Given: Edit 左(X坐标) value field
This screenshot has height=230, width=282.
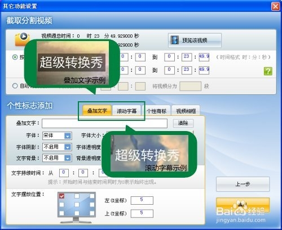Looking at the screenshot, I should (142, 200).
